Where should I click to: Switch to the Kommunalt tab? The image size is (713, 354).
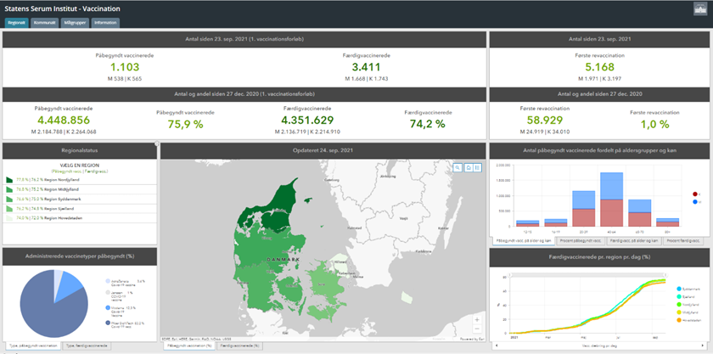click(x=44, y=23)
